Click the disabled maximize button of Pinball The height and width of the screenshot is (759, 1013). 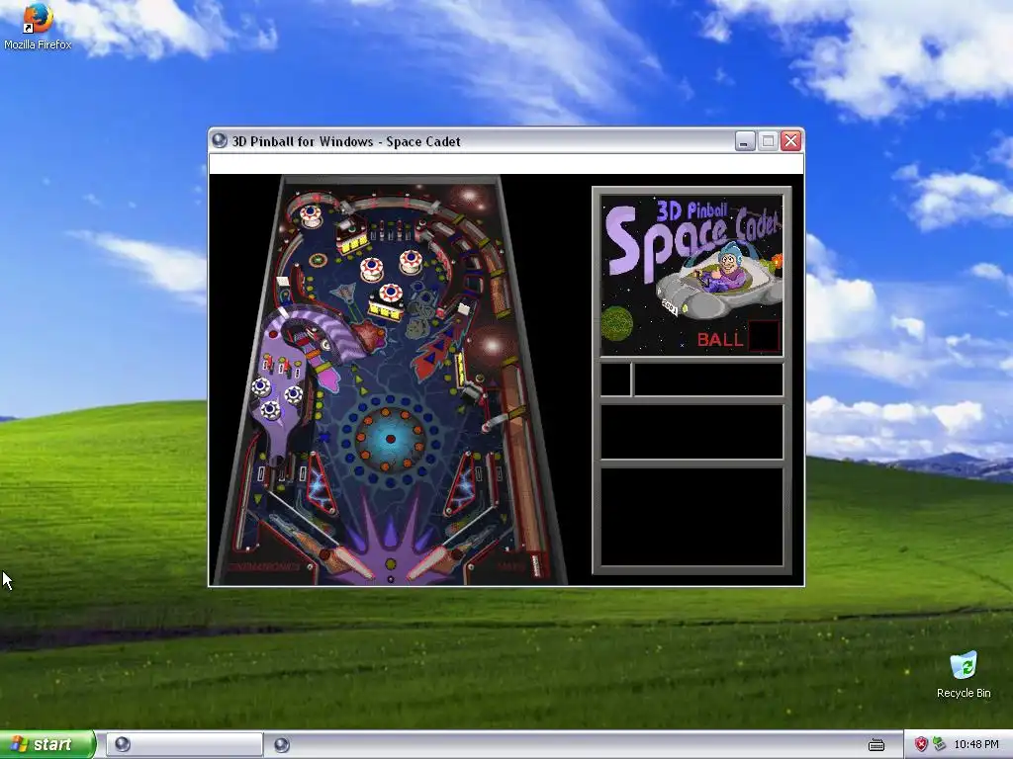pos(768,140)
